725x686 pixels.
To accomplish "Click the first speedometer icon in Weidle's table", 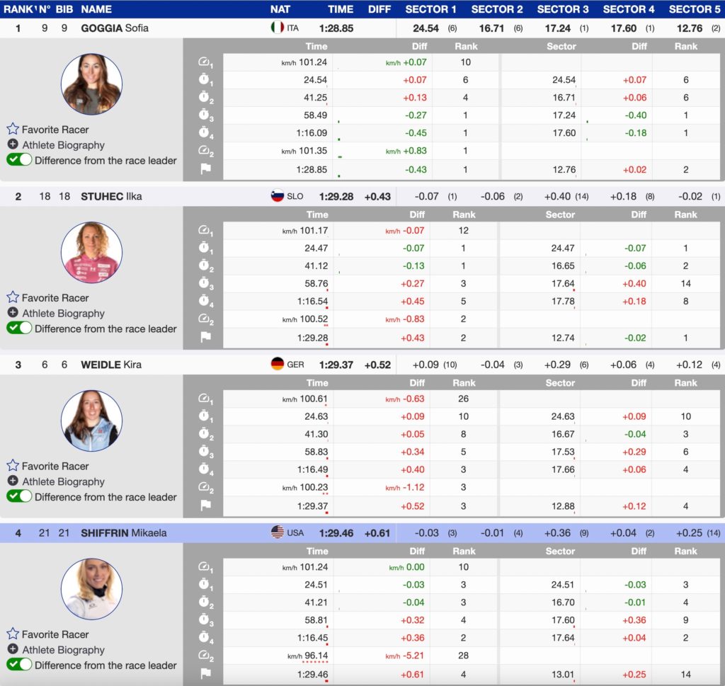I will [x=205, y=399].
